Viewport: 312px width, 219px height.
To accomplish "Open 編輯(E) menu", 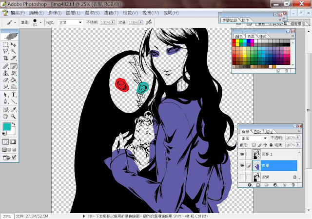I will click(x=37, y=13).
